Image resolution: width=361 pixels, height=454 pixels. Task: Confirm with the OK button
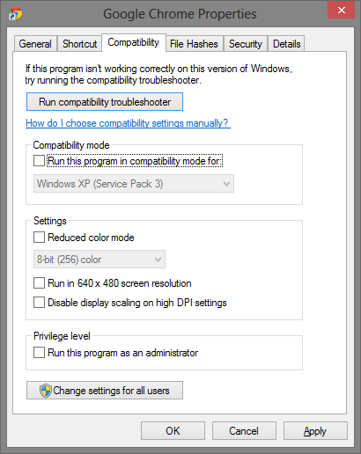pos(173,431)
